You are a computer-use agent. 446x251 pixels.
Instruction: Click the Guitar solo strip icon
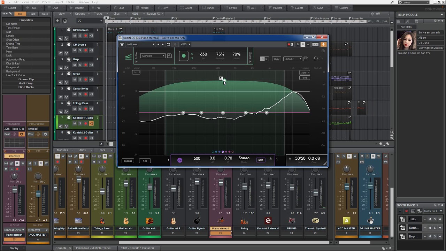[149, 220]
